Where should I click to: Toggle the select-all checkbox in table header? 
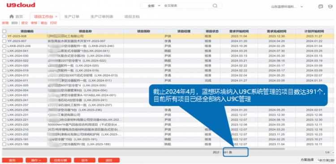4,31
